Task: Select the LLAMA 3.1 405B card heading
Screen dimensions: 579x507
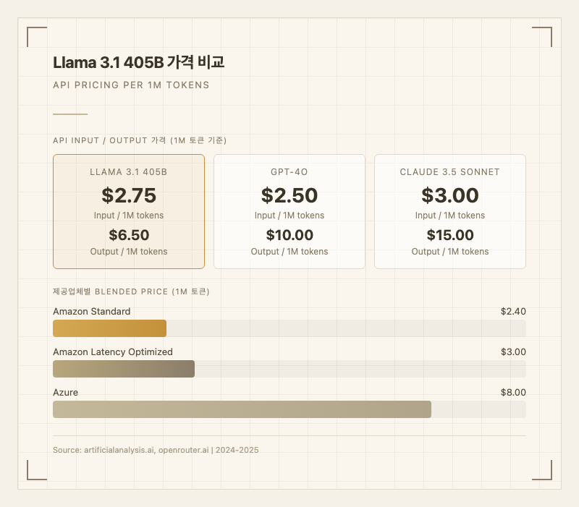Action: [x=129, y=172]
